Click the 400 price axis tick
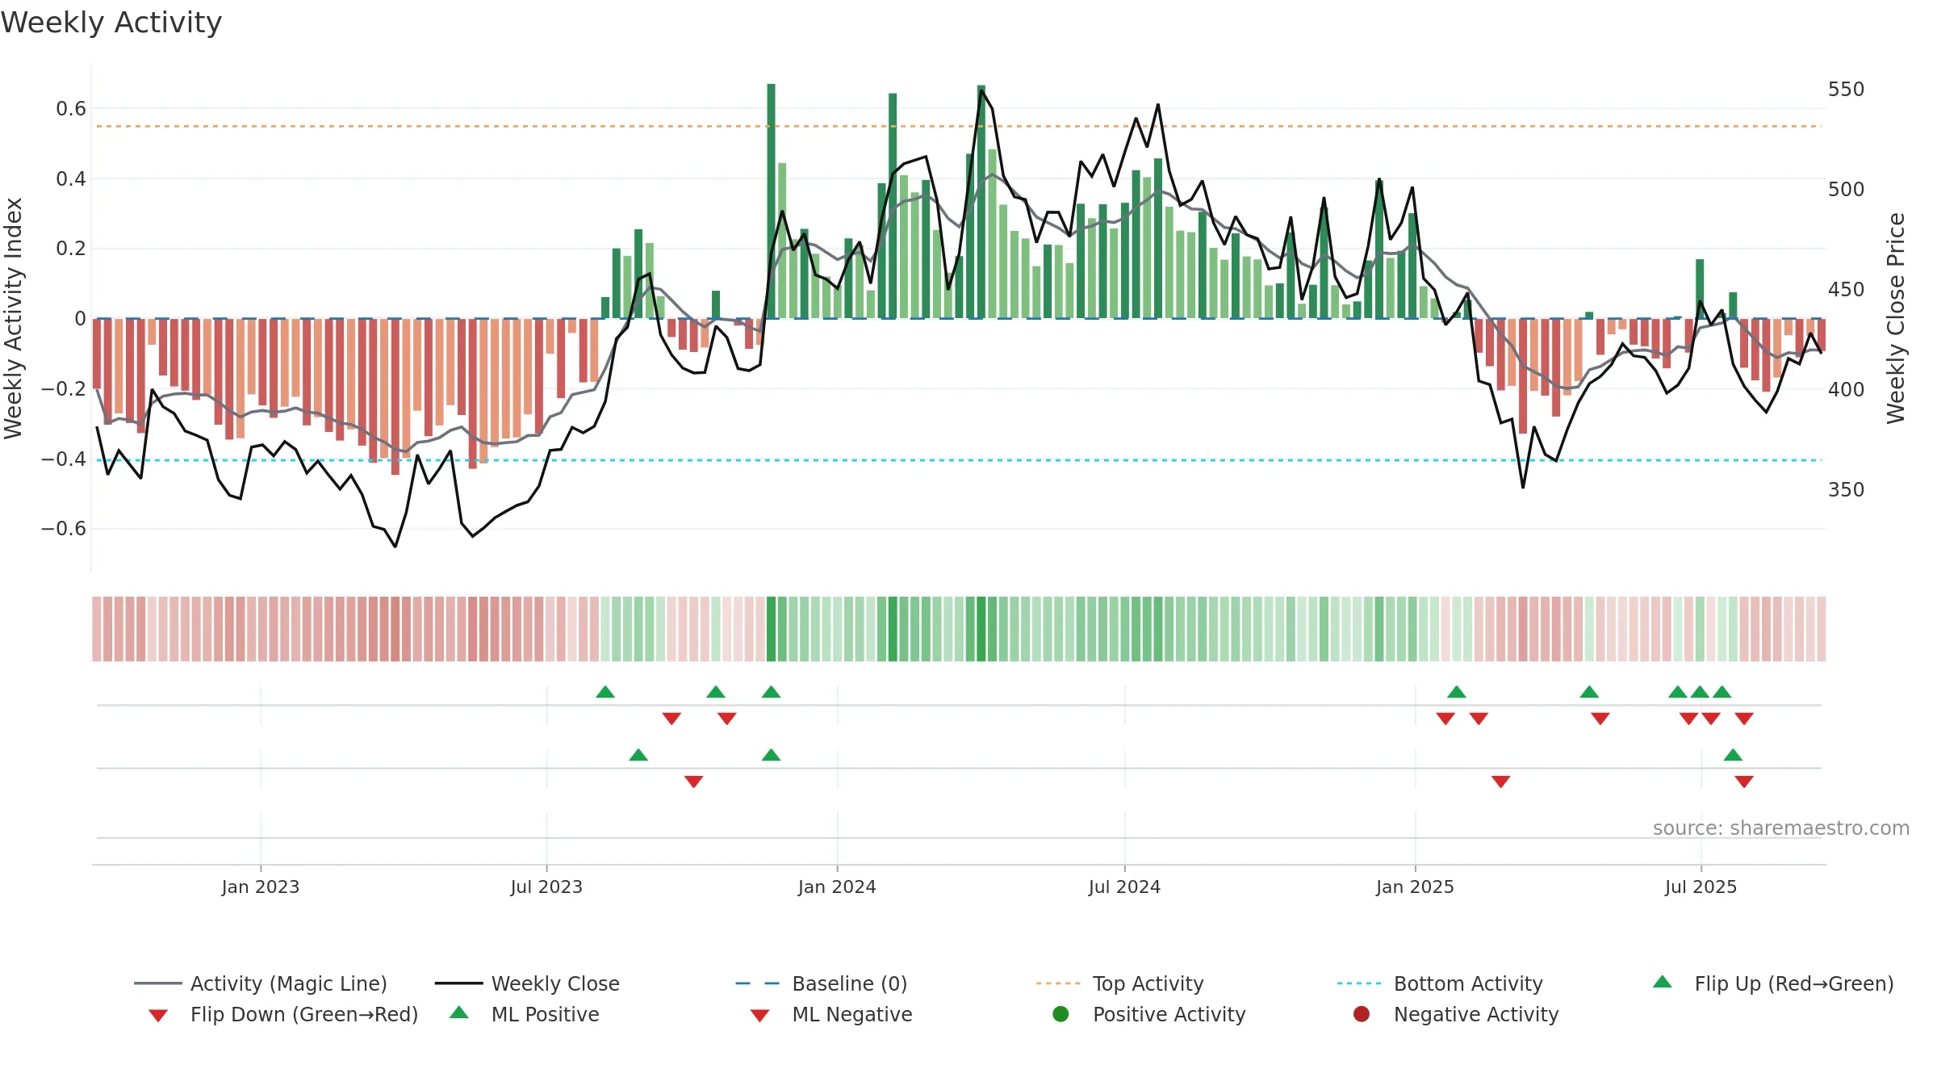The height and width of the screenshot is (1090, 1937). coord(1847,389)
